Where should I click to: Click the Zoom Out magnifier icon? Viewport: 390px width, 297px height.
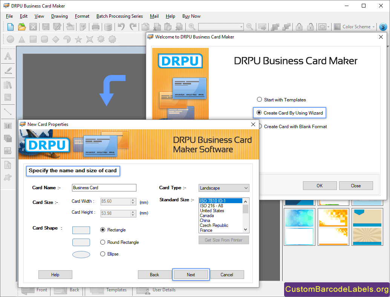click(249, 27)
